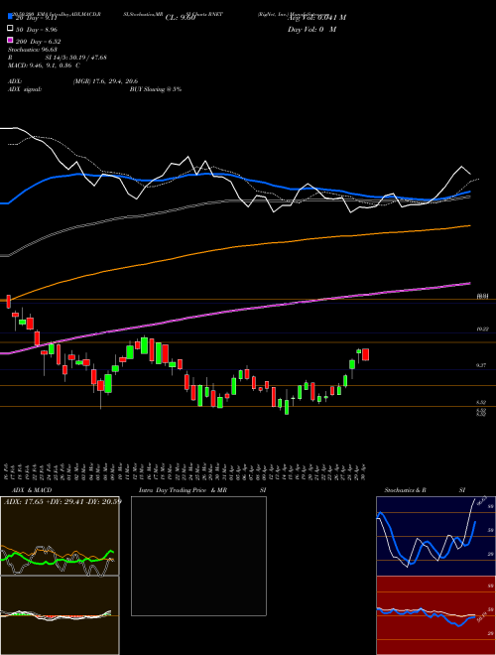This screenshot has width=496, height=655.
Task: Open the empty Intra Day trading price panel
Action: tap(198, 556)
